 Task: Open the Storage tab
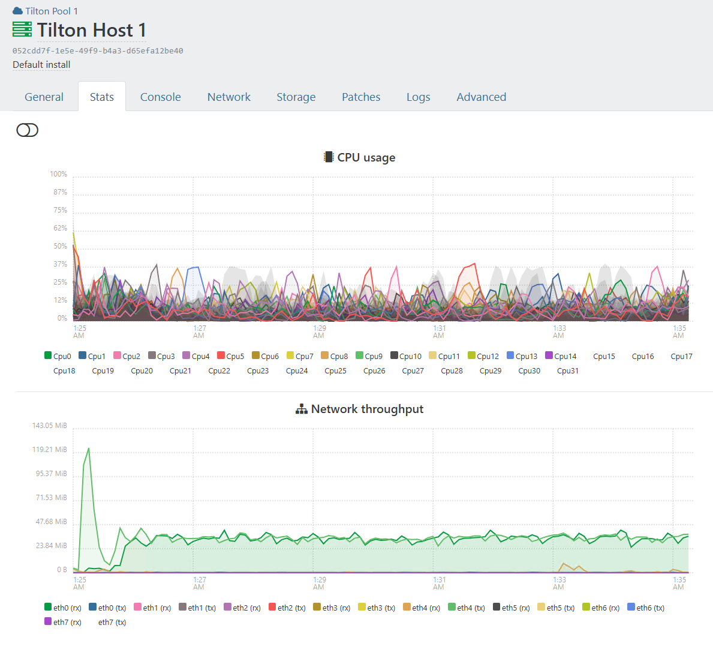tap(296, 97)
